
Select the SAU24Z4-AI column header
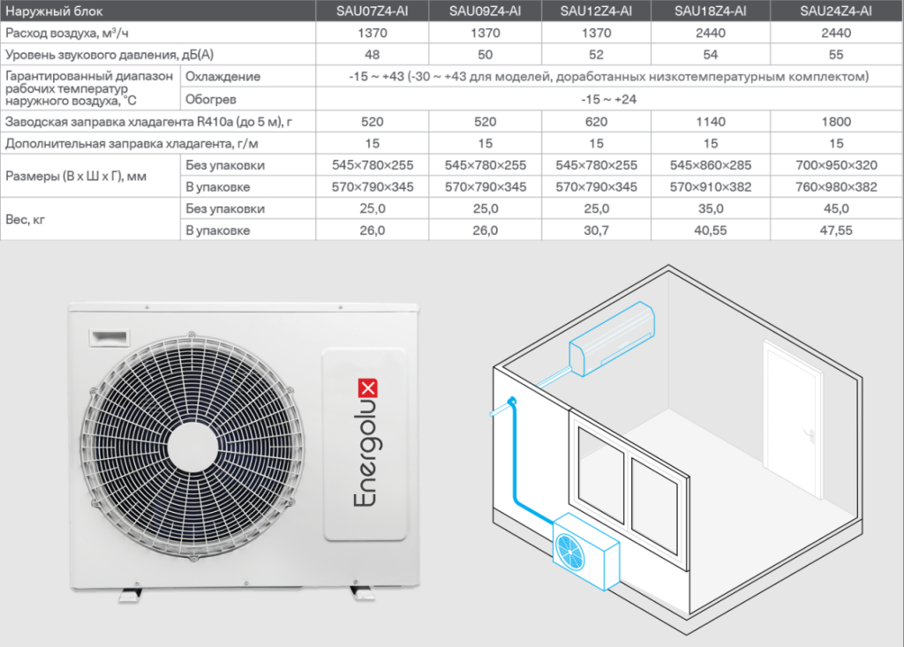pos(835,11)
